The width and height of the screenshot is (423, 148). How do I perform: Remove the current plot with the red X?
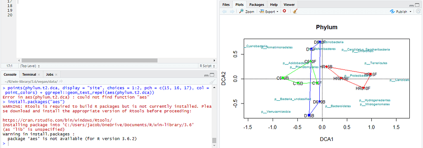[284, 11]
